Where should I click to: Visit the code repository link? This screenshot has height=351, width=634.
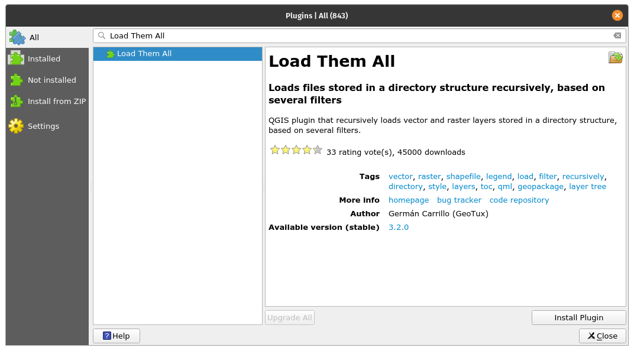[x=519, y=200]
